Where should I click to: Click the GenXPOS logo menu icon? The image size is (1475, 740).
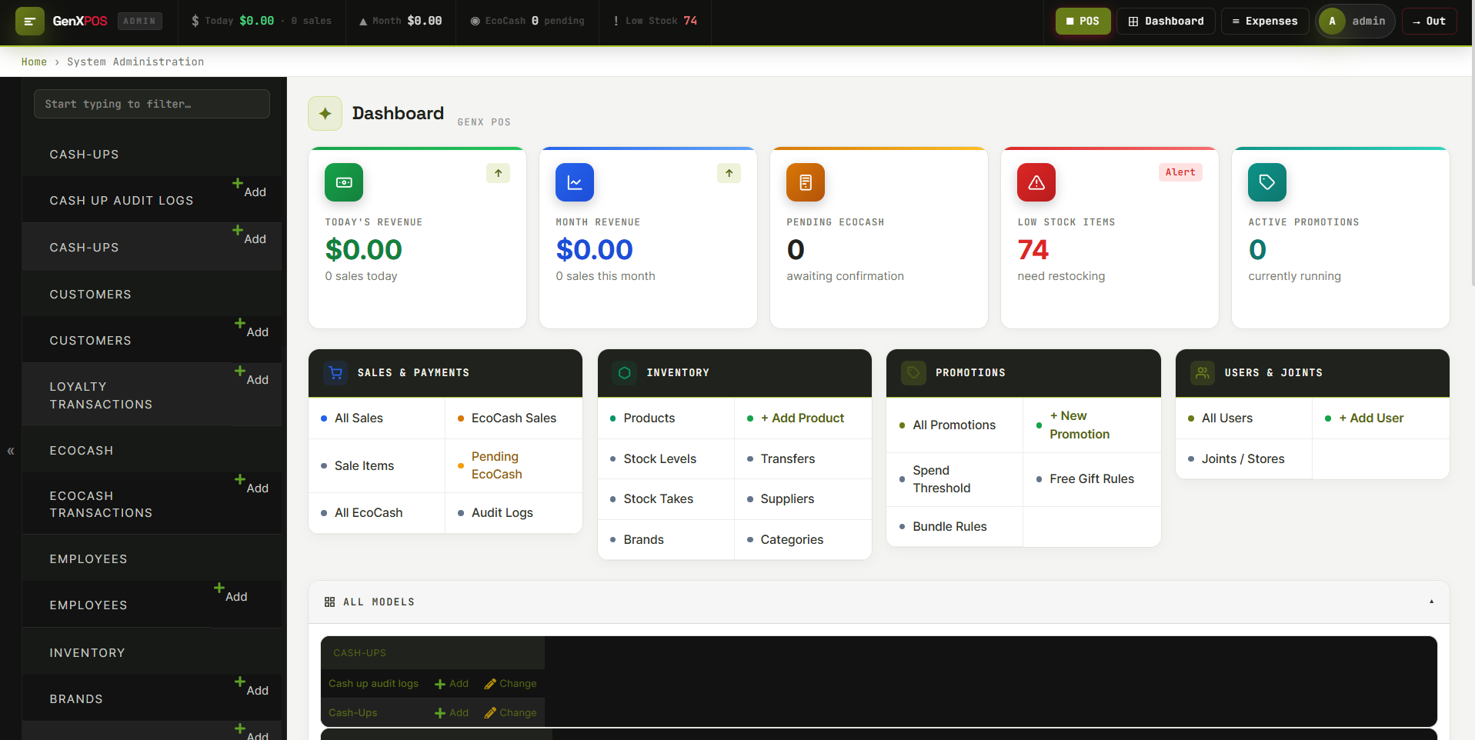29,22
